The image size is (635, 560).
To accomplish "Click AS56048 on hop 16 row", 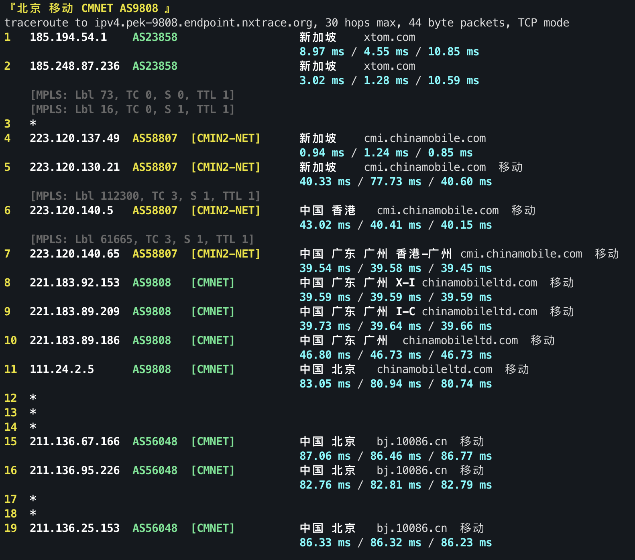I will point(155,471).
